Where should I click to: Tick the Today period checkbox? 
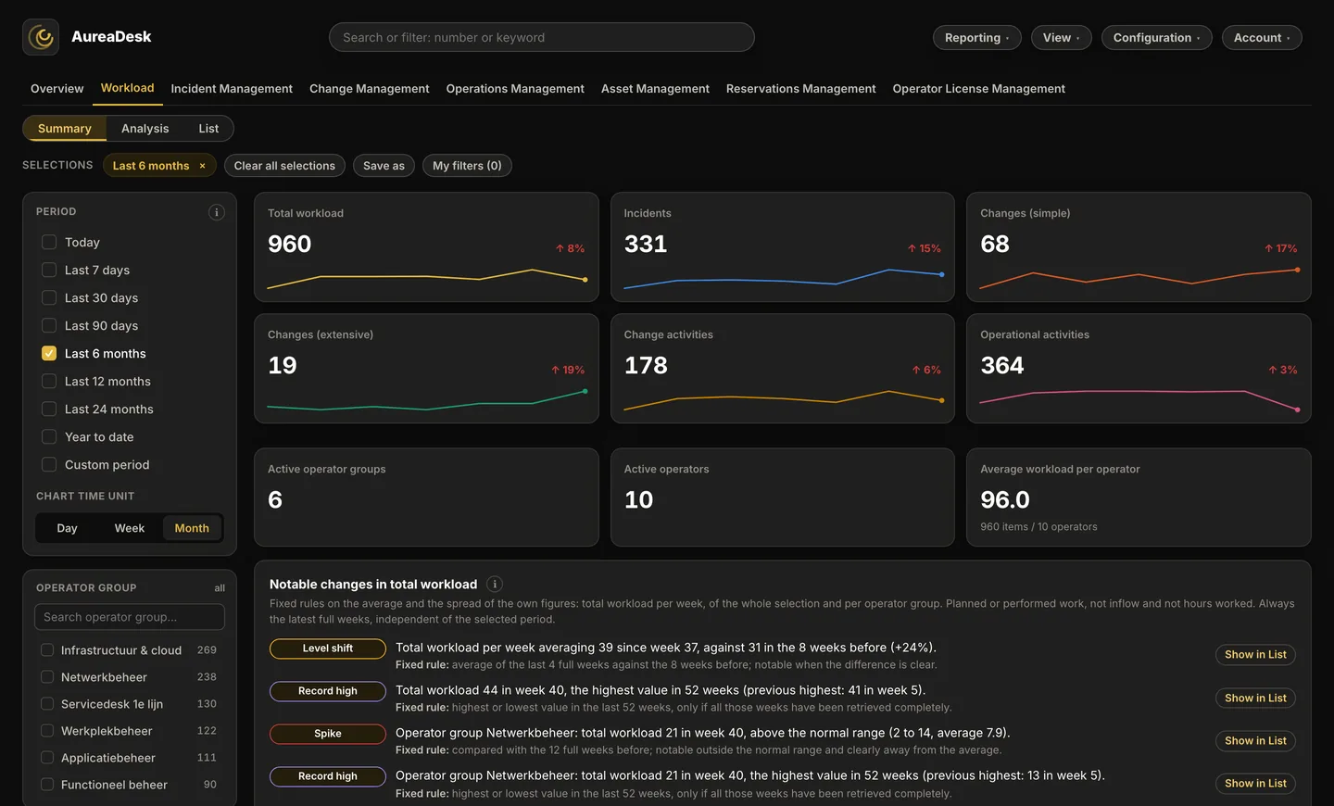49,243
